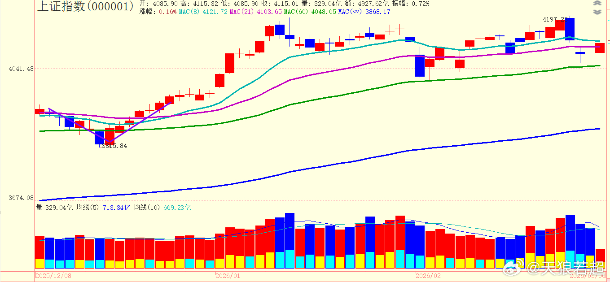Select the MAC(60) 4048.05 indicator label

tap(310, 12)
